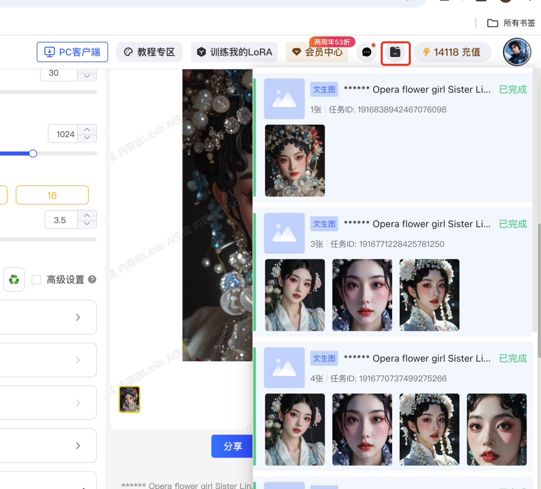The height and width of the screenshot is (489, 541).
Task: Open the 所有书签 folder icon
Action: click(x=492, y=23)
